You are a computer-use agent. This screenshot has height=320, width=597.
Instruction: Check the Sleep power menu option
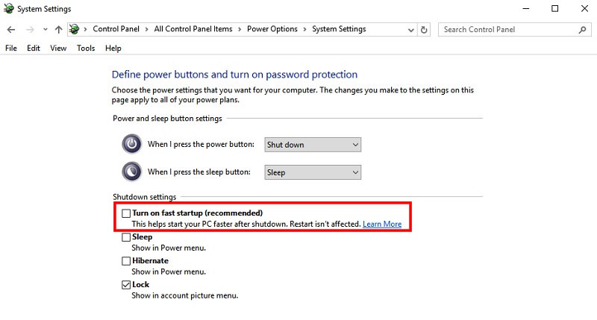point(126,237)
